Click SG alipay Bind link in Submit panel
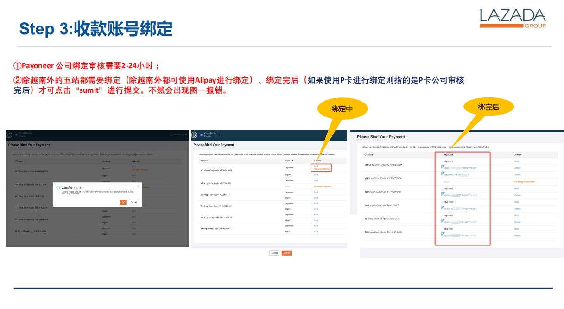Screen dimensions: 564x309 coord(316,198)
